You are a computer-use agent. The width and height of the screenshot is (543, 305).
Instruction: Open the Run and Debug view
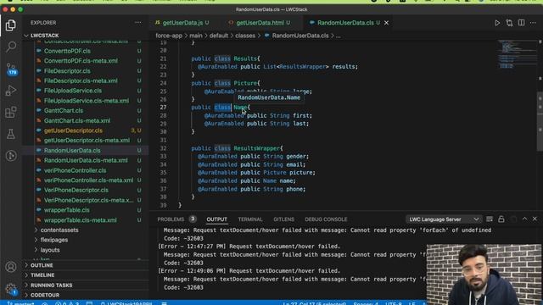11,91
